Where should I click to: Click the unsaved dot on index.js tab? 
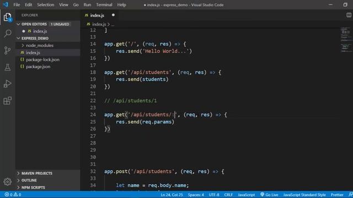tap(113, 15)
